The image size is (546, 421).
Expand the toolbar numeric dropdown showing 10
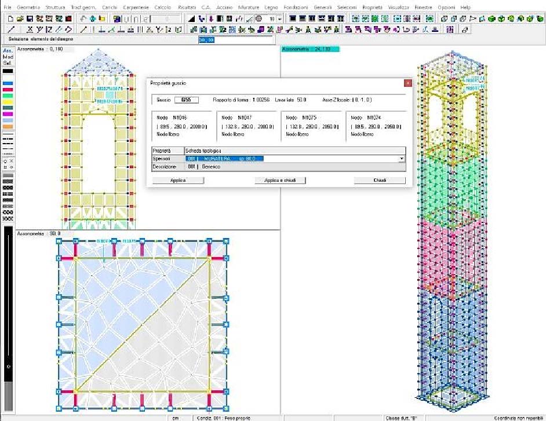(x=280, y=19)
